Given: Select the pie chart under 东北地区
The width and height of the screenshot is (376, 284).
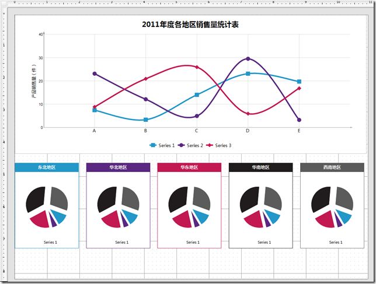Looking at the screenshot, I should 47,207.
